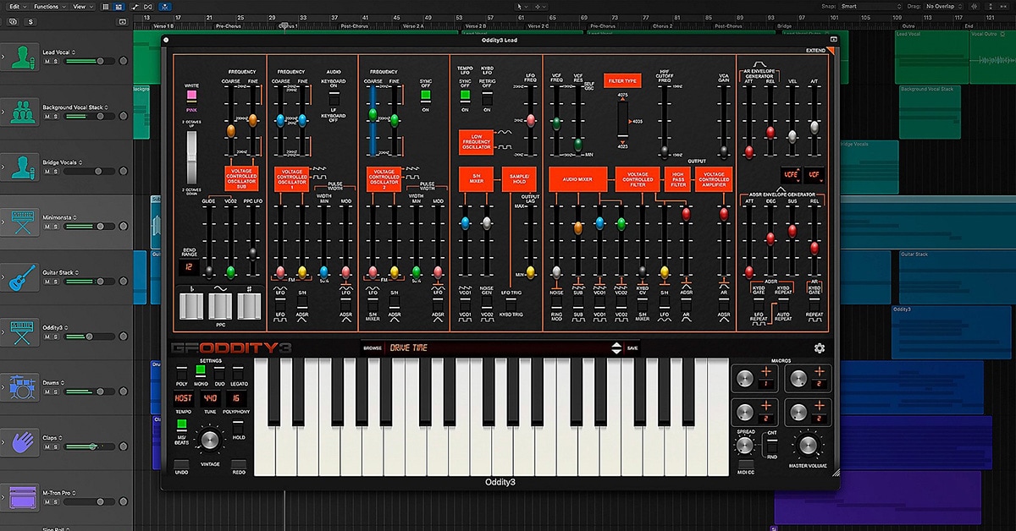The width and height of the screenshot is (1016, 531).
Task: Click the Master Volume knob
Action: (807, 446)
